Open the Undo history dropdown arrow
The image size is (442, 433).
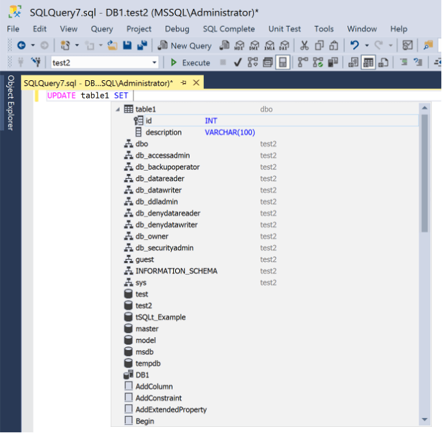367,45
